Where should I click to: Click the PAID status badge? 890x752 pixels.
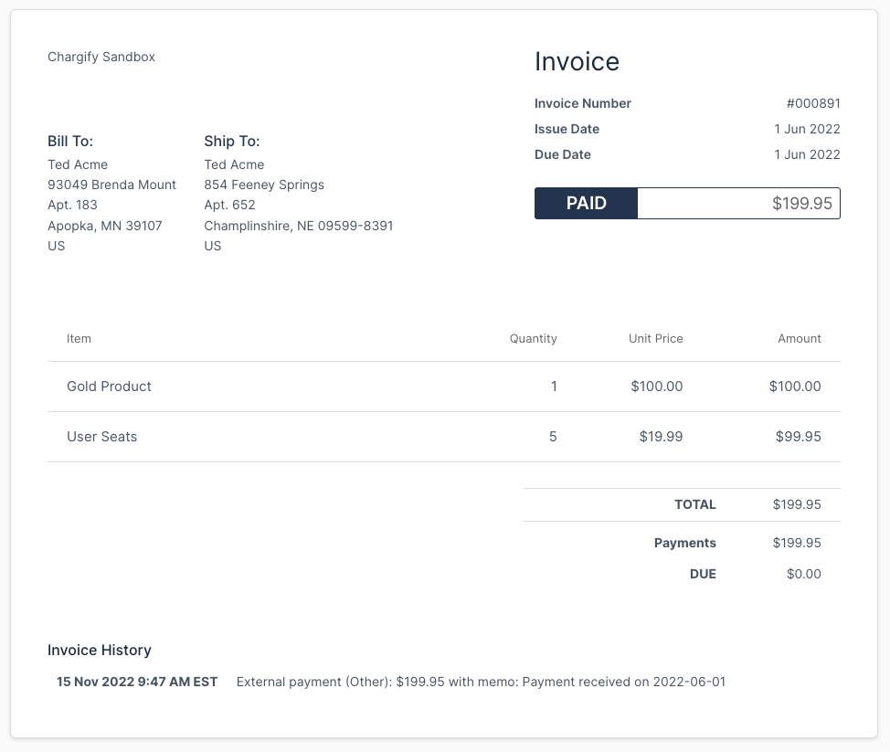point(586,203)
